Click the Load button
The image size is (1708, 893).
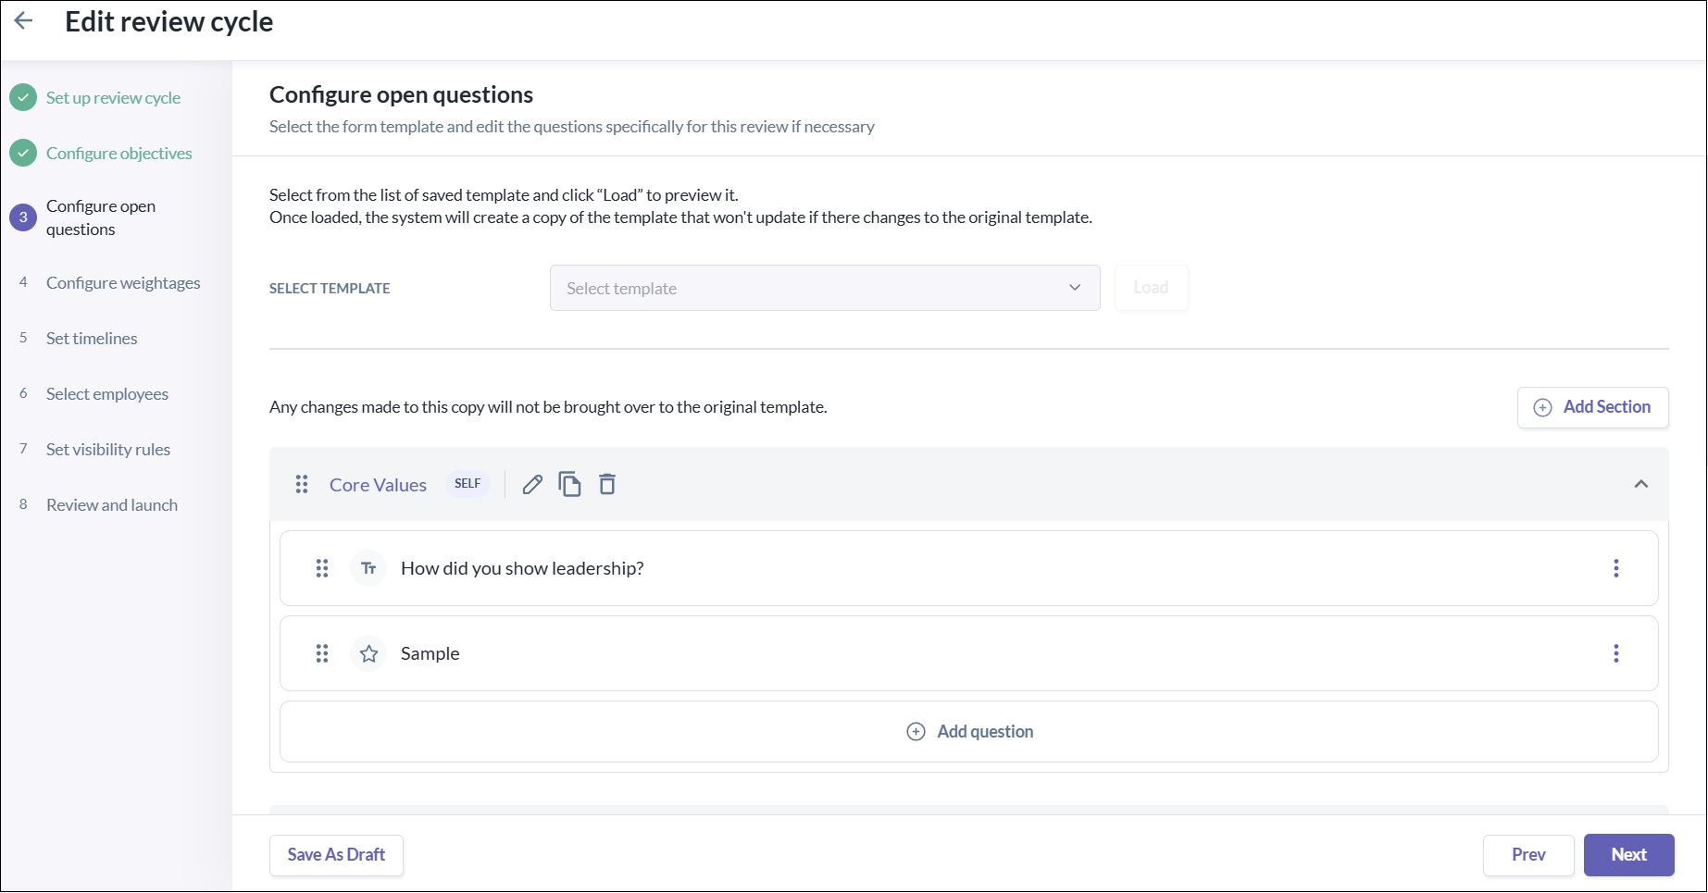(x=1152, y=288)
